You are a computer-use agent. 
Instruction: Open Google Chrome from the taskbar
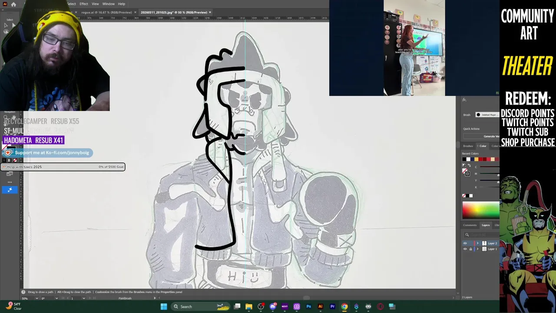(344, 306)
